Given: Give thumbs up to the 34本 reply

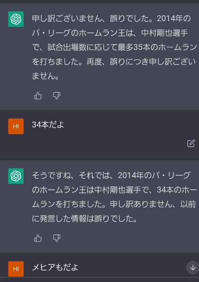Looking at the screenshot, I should [x=38, y=239].
